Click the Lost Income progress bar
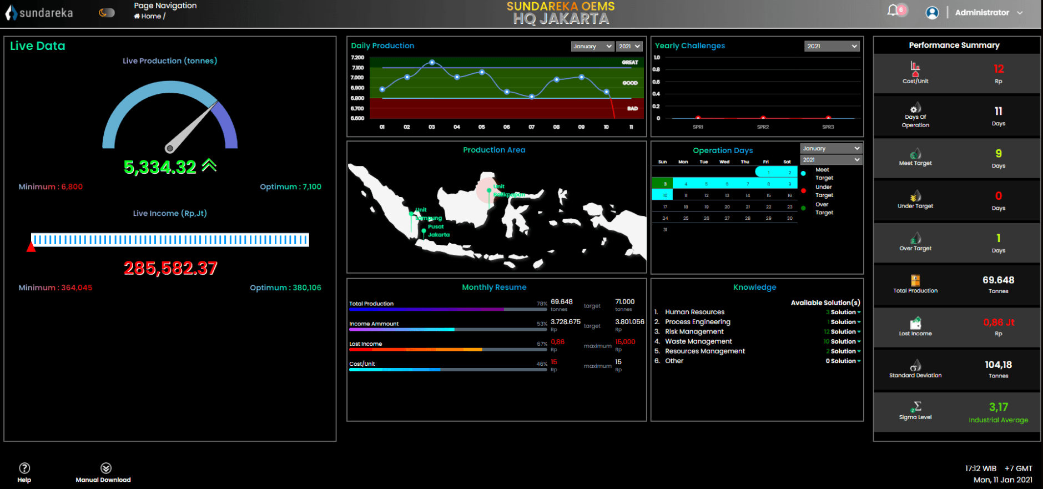This screenshot has height=489, width=1043. (x=447, y=350)
